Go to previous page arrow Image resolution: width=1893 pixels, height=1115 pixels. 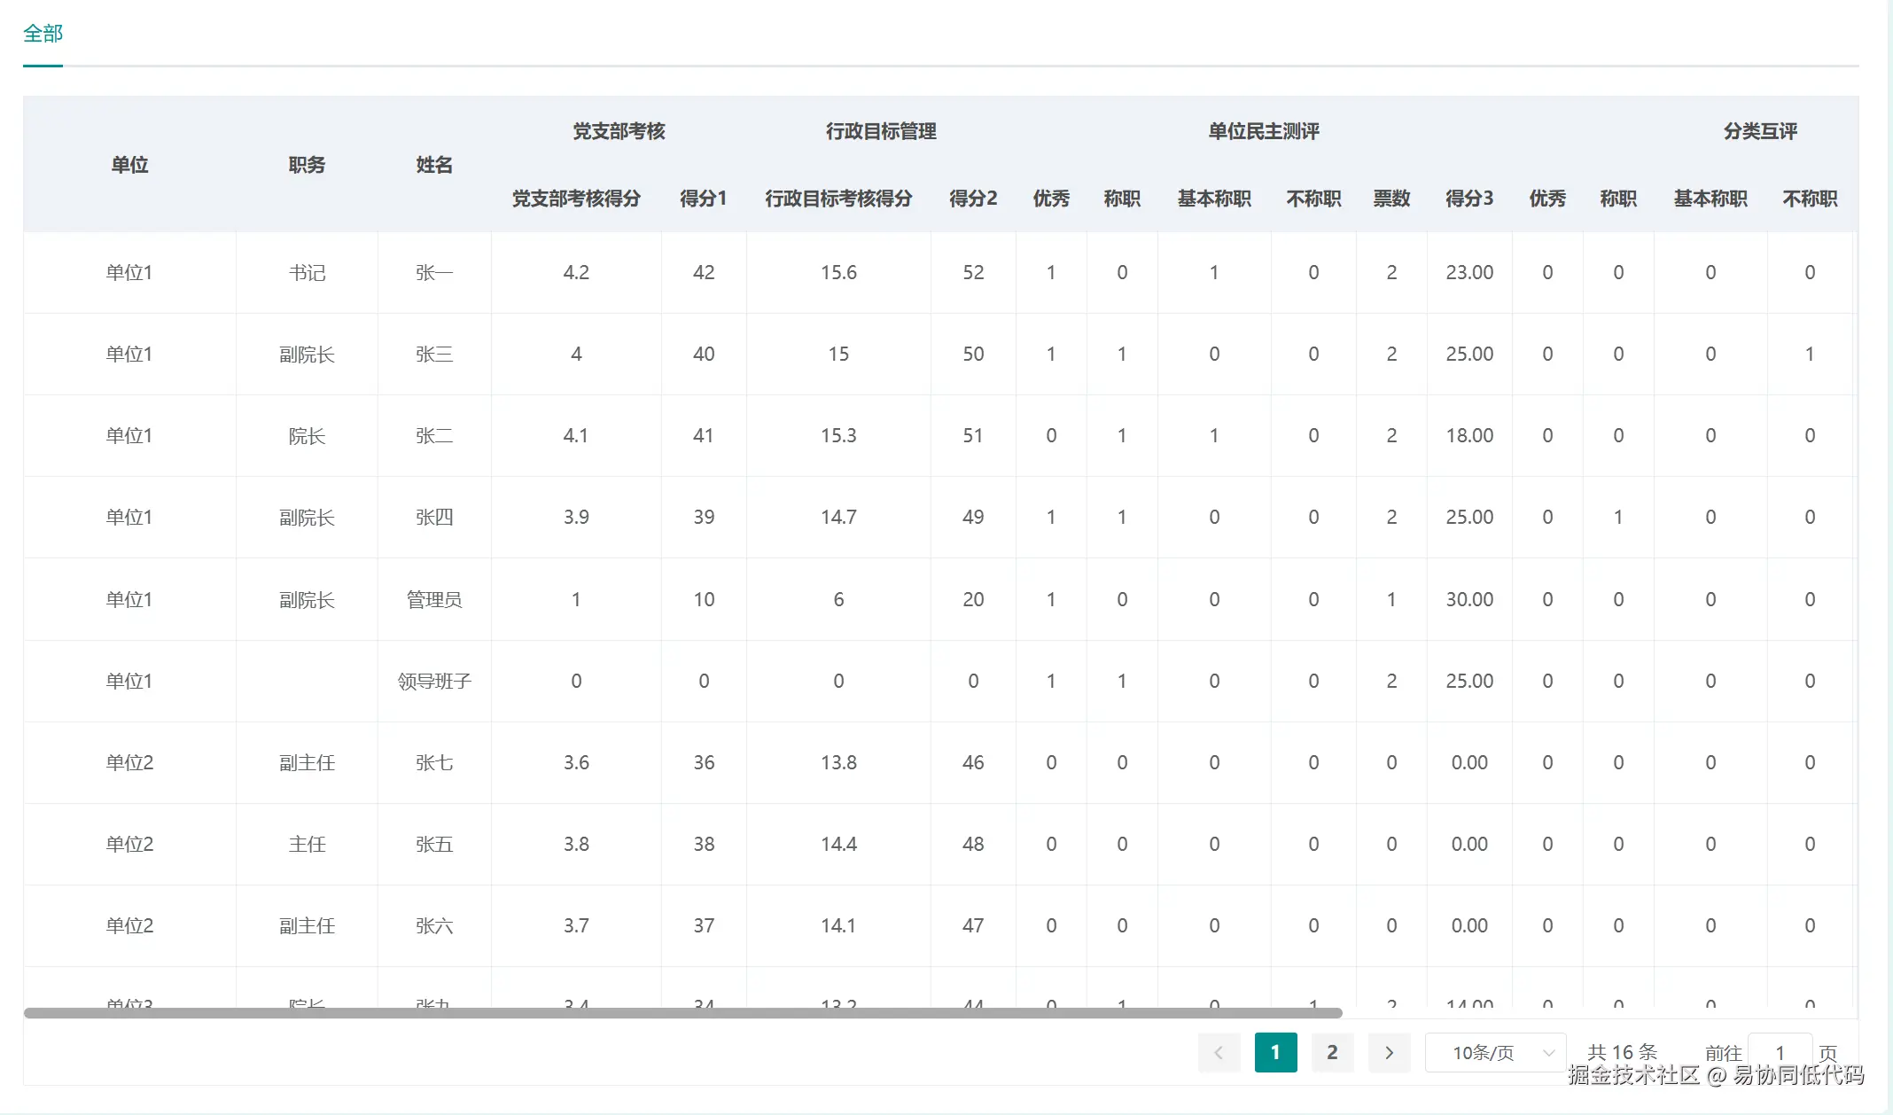click(x=1219, y=1052)
